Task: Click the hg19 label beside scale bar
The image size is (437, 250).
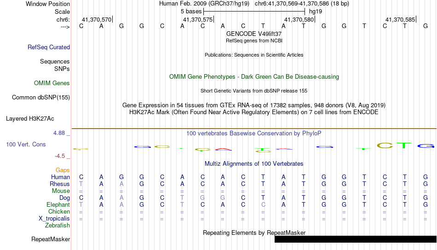Action: point(316,12)
